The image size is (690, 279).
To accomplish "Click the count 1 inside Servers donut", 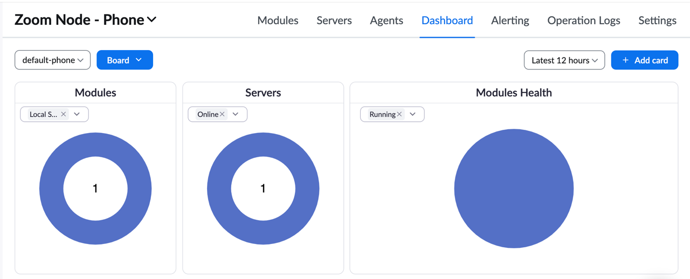I will point(263,189).
